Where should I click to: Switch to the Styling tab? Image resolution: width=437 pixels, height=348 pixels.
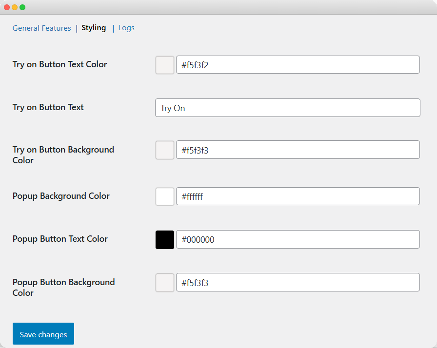[x=94, y=28]
